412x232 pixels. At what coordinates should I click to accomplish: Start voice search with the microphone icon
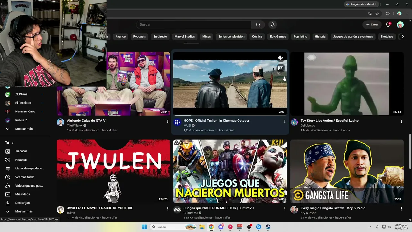coord(273,25)
